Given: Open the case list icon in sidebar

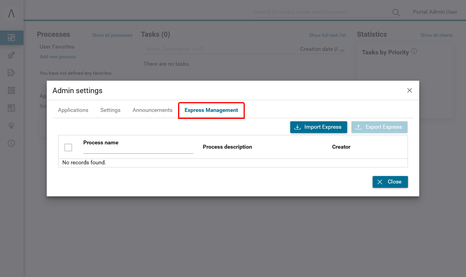Looking at the screenshot, I should coord(11,90).
